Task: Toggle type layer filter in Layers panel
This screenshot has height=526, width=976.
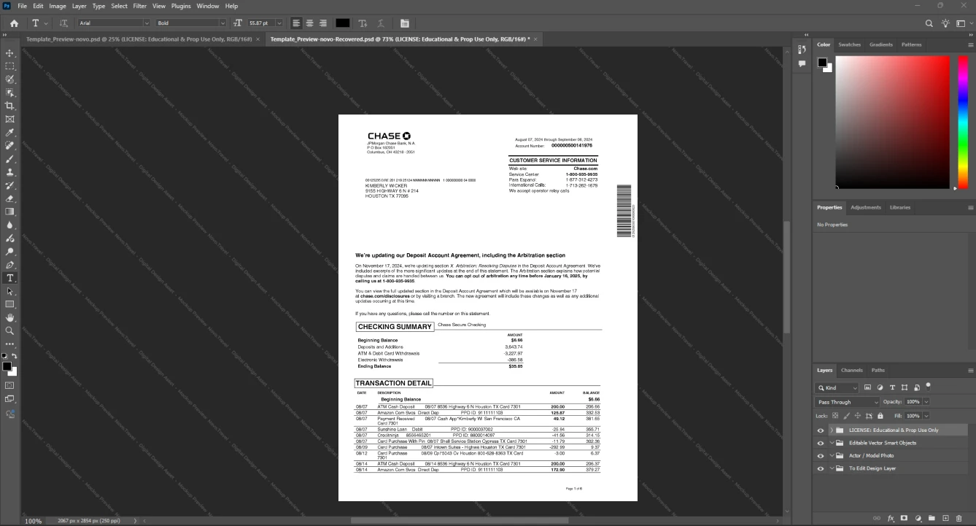Action: (892, 387)
